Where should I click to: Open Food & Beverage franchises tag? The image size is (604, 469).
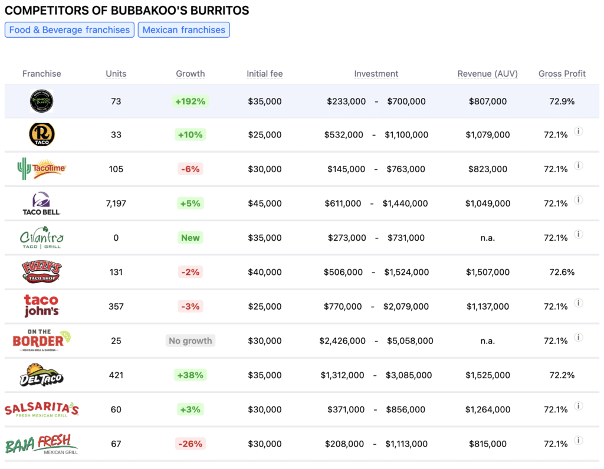tap(70, 29)
